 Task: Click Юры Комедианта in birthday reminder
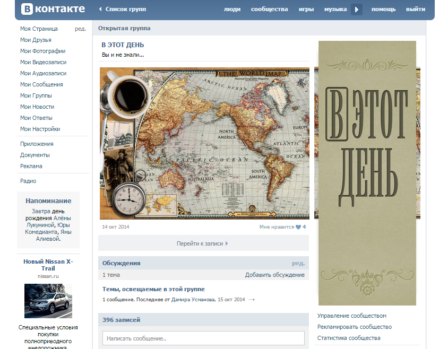click(x=48, y=229)
